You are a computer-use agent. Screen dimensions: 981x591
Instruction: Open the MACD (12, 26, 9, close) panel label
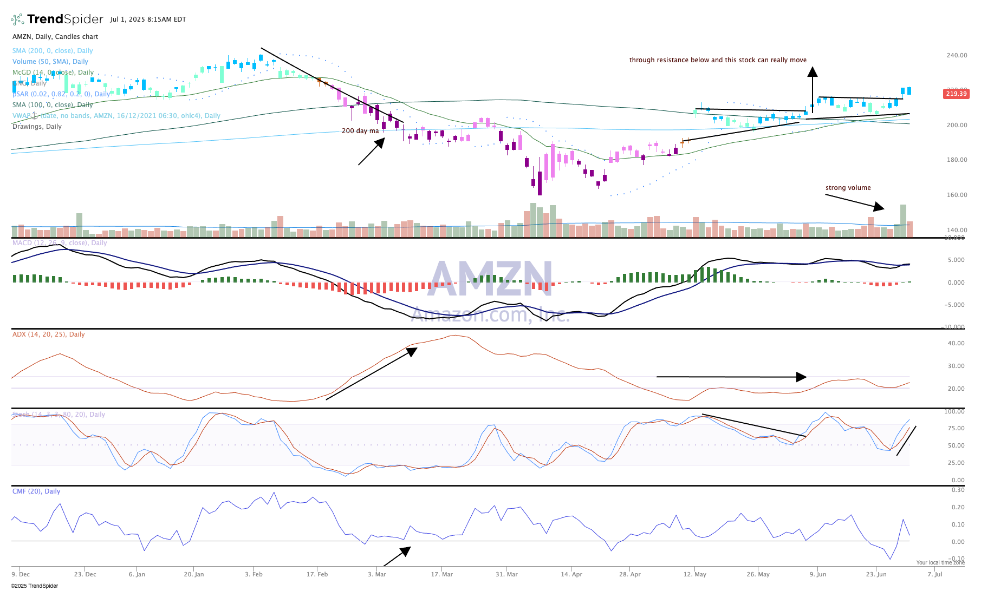coord(60,243)
